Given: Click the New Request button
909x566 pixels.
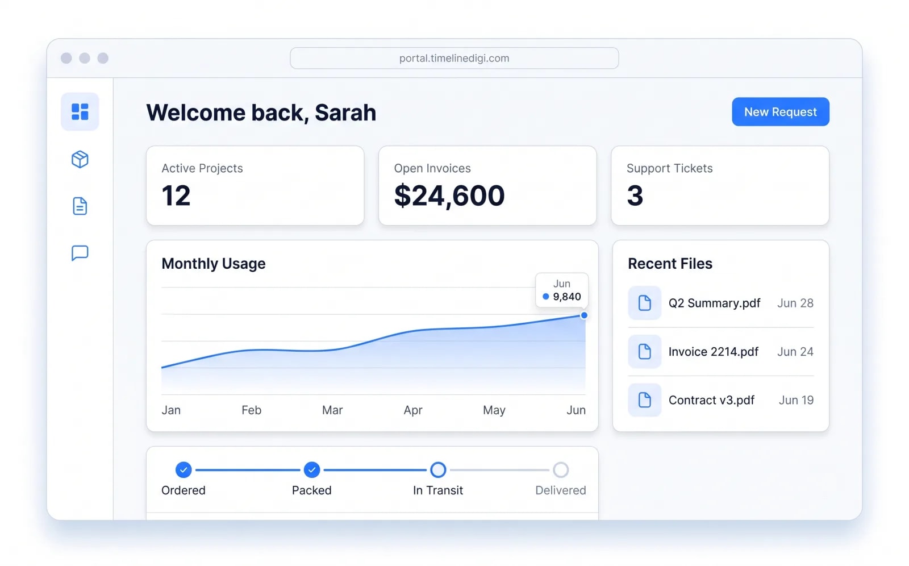Looking at the screenshot, I should pyautogui.click(x=780, y=112).
